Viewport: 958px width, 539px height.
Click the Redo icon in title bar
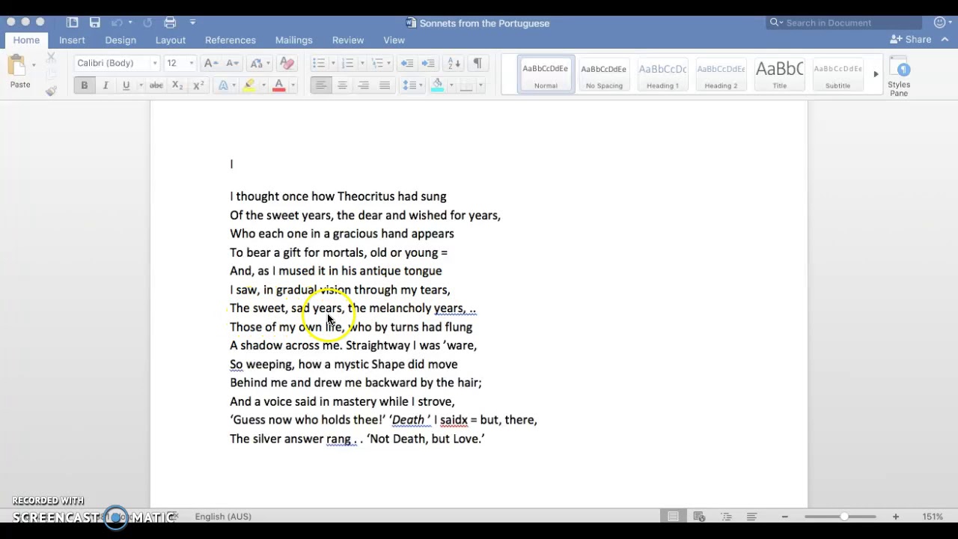pyautogui.click(x=147, y=22)
